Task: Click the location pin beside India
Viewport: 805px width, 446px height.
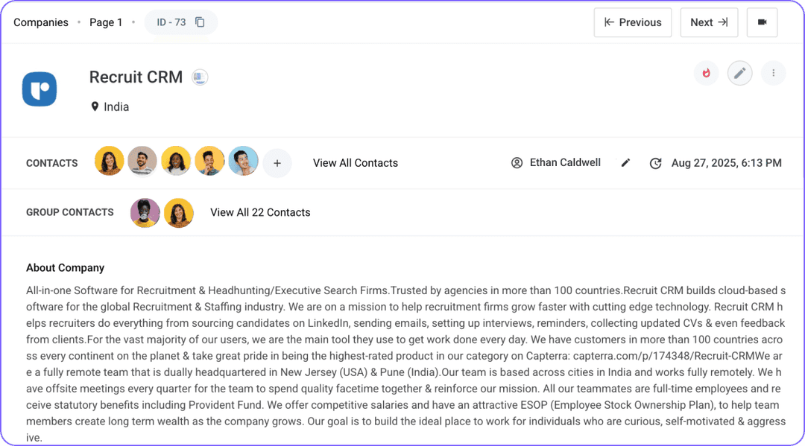Action: tap(94, 106)
